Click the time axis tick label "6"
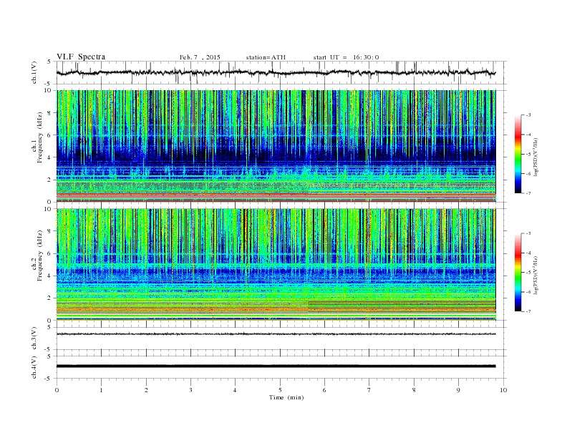Image resolution: width=567 pixels, height=438 pixels. [x=324, y=390]
